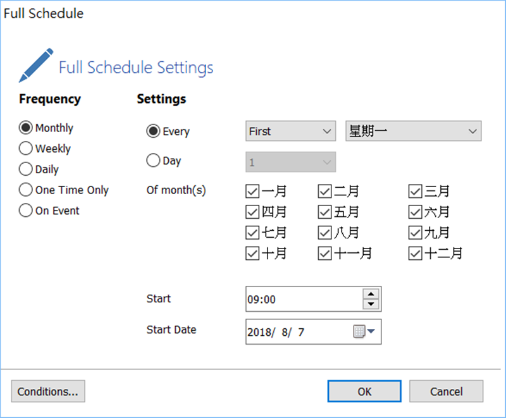506x418 pixels.
Task: Select One Time Only frequency
Action: [26, 190]
